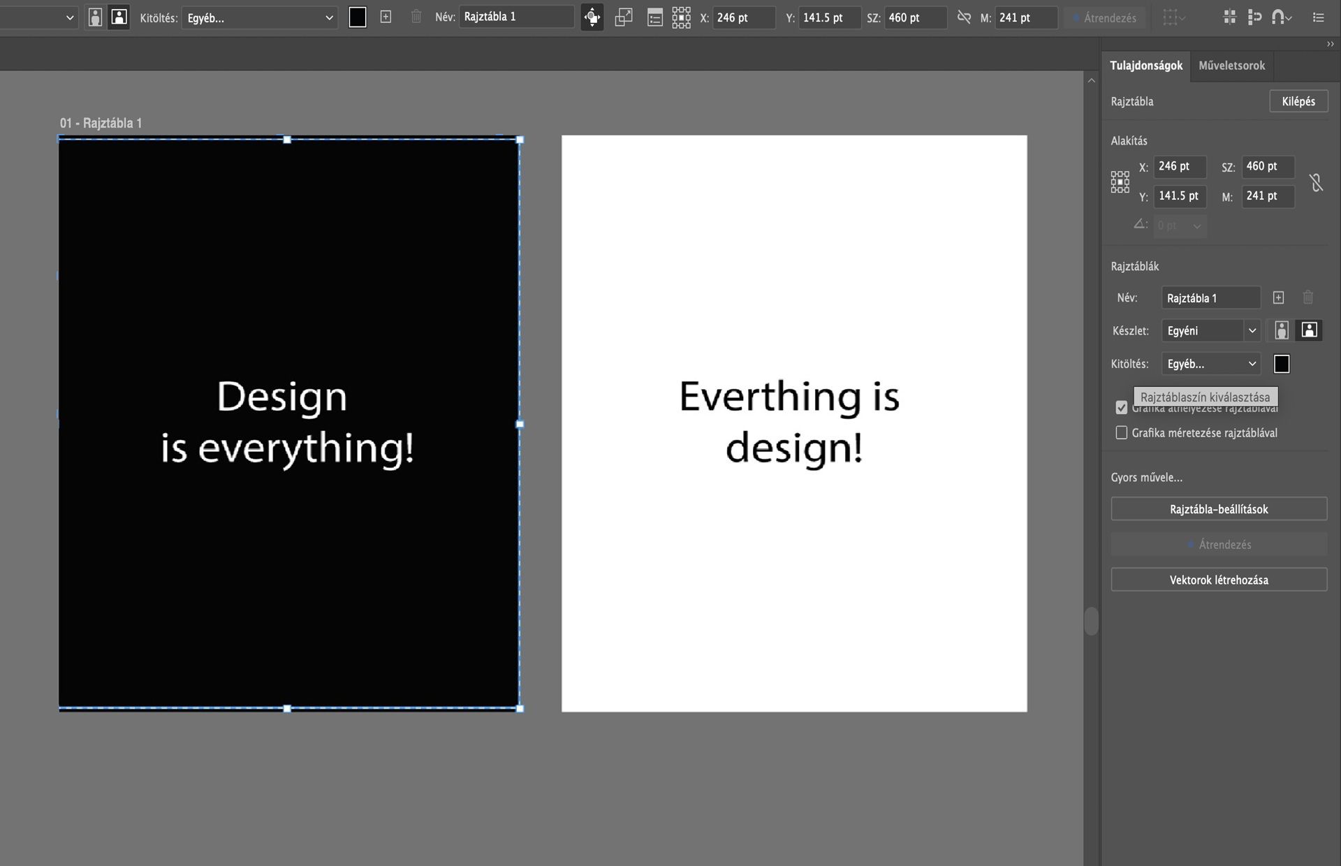This screenshot has height=866, width=1341.
Task: Open Rajztábla-beállítások button
Action: tap(1218, 509)
